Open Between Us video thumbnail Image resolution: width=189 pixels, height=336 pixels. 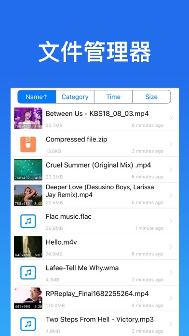[28, 118]
